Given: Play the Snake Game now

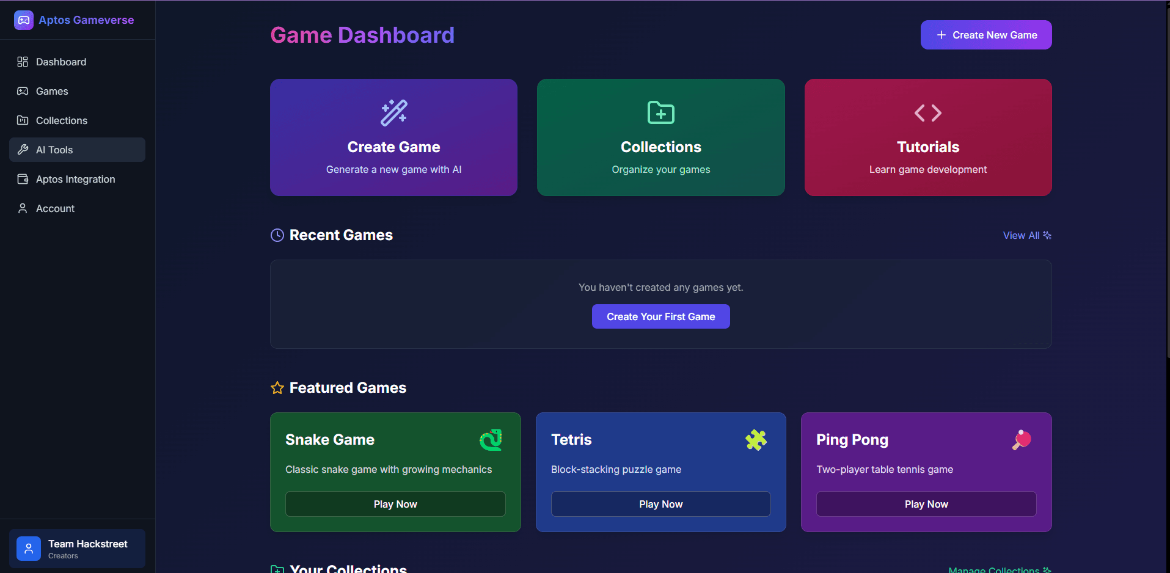Looking at the screenshot, I should point(395,504).
